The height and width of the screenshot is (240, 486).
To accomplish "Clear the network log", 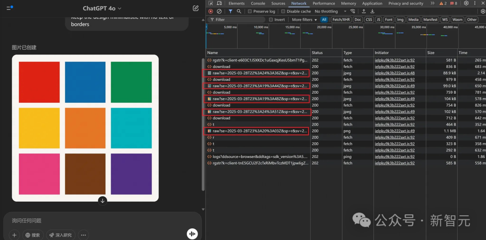I will click(219, 11).
